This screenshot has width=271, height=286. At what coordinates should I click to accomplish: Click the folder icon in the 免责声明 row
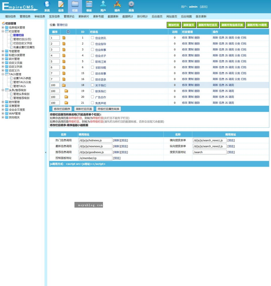pos(66,103)
